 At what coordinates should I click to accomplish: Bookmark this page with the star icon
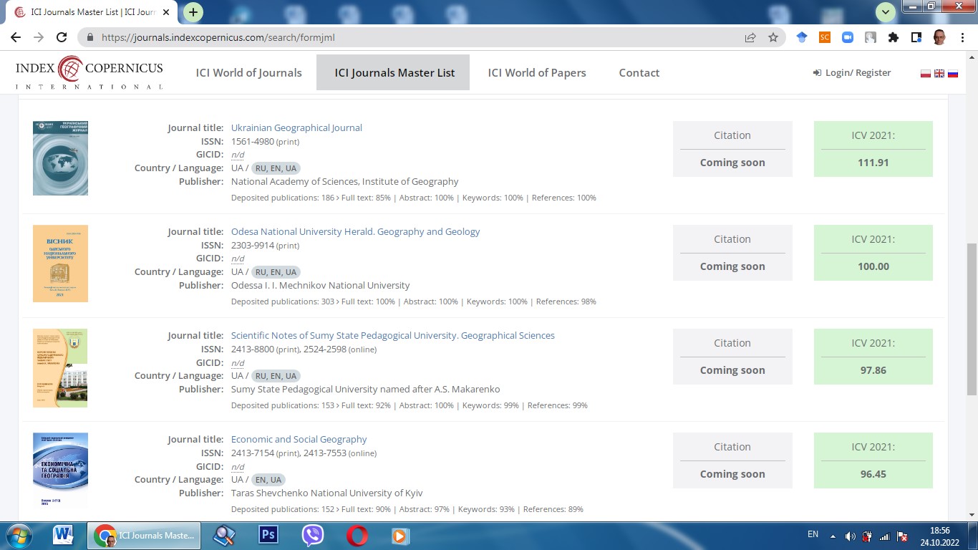[x=773, y=37]
